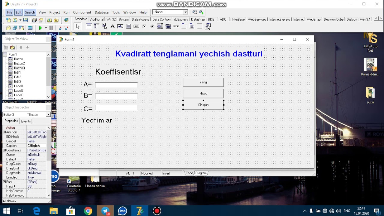
Task: Select the PopupMenu component in palette
Action: [104, 26]
